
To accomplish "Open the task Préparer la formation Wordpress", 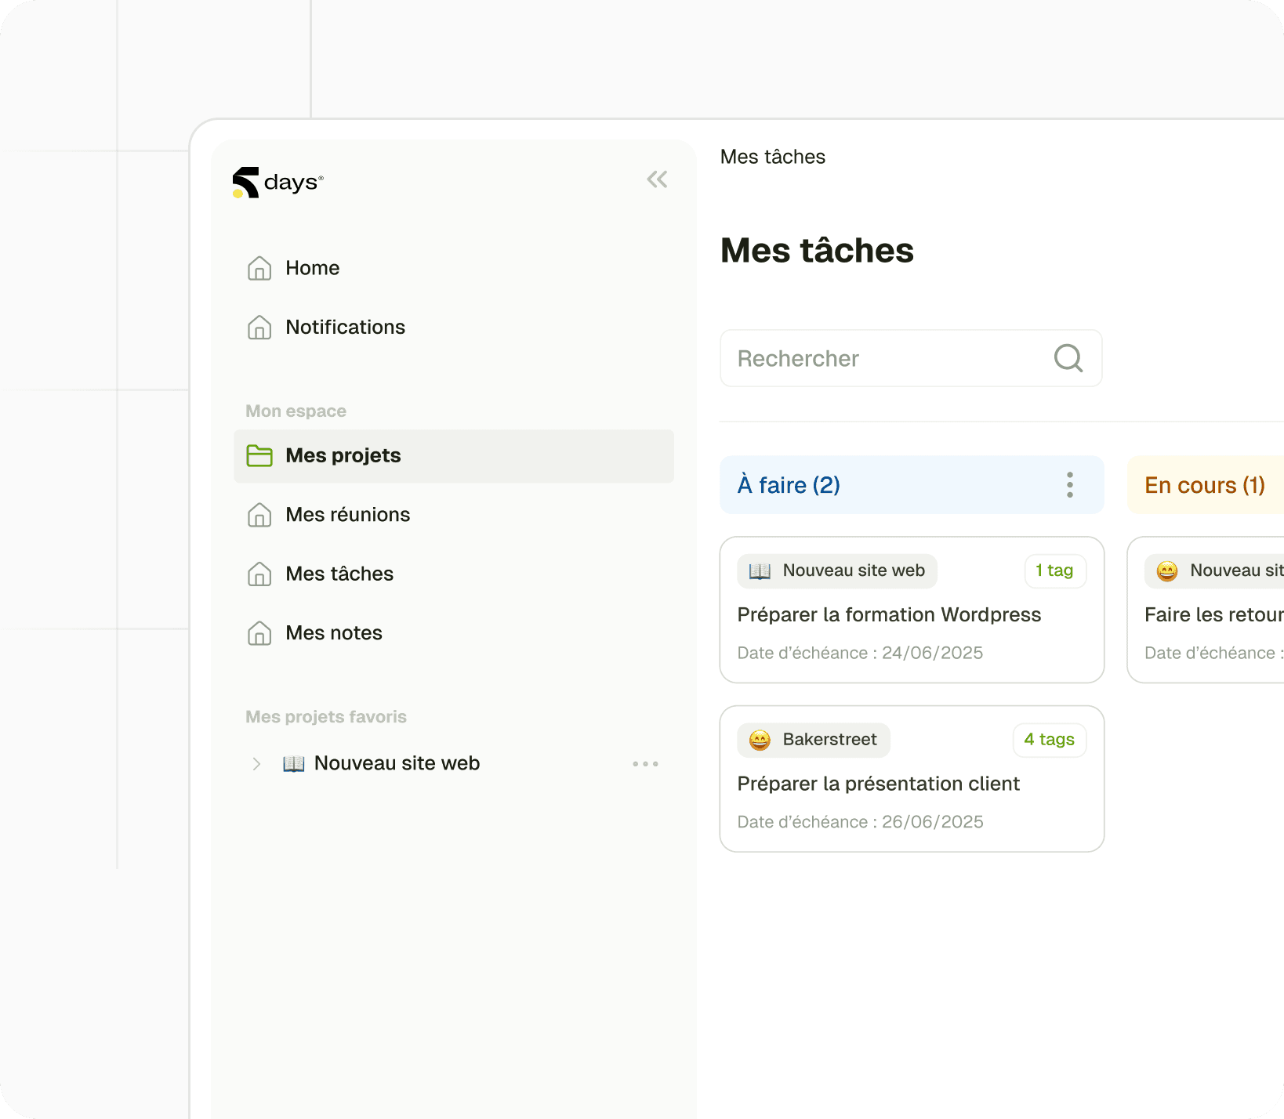I will 889,614.
